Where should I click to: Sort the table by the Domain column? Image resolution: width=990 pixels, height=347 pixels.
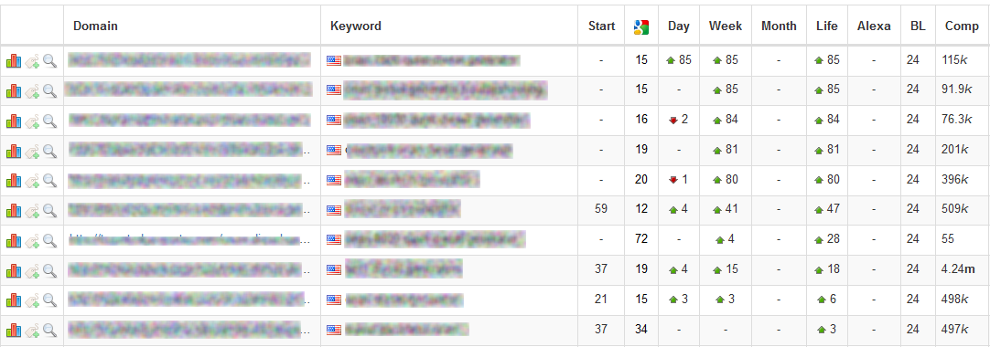(x=95, y=26)
